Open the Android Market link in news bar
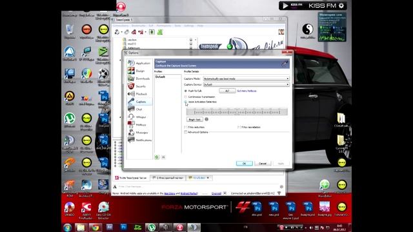The width and height of the screenshot is (413, 232). 189,193
